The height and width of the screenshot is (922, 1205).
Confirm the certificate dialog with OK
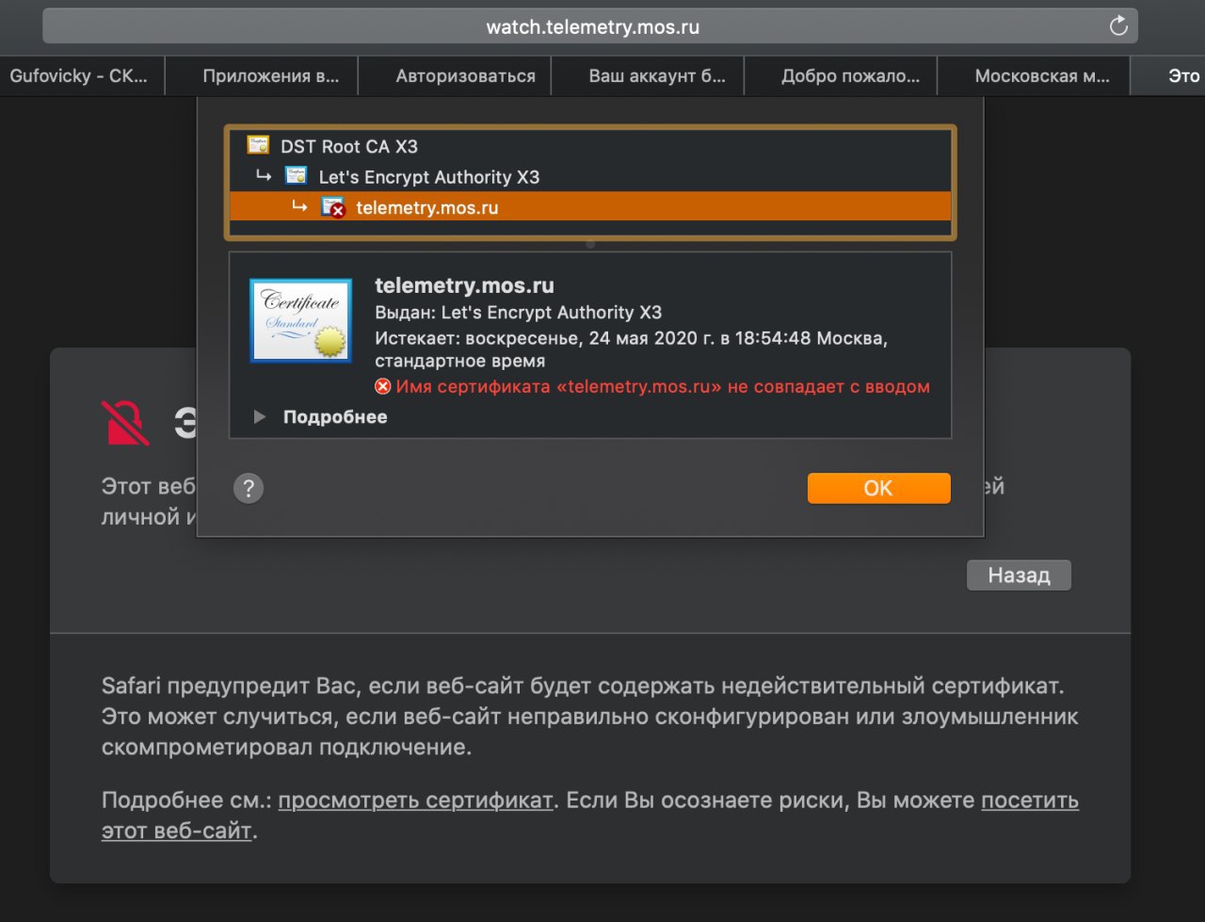pos(878,488)
